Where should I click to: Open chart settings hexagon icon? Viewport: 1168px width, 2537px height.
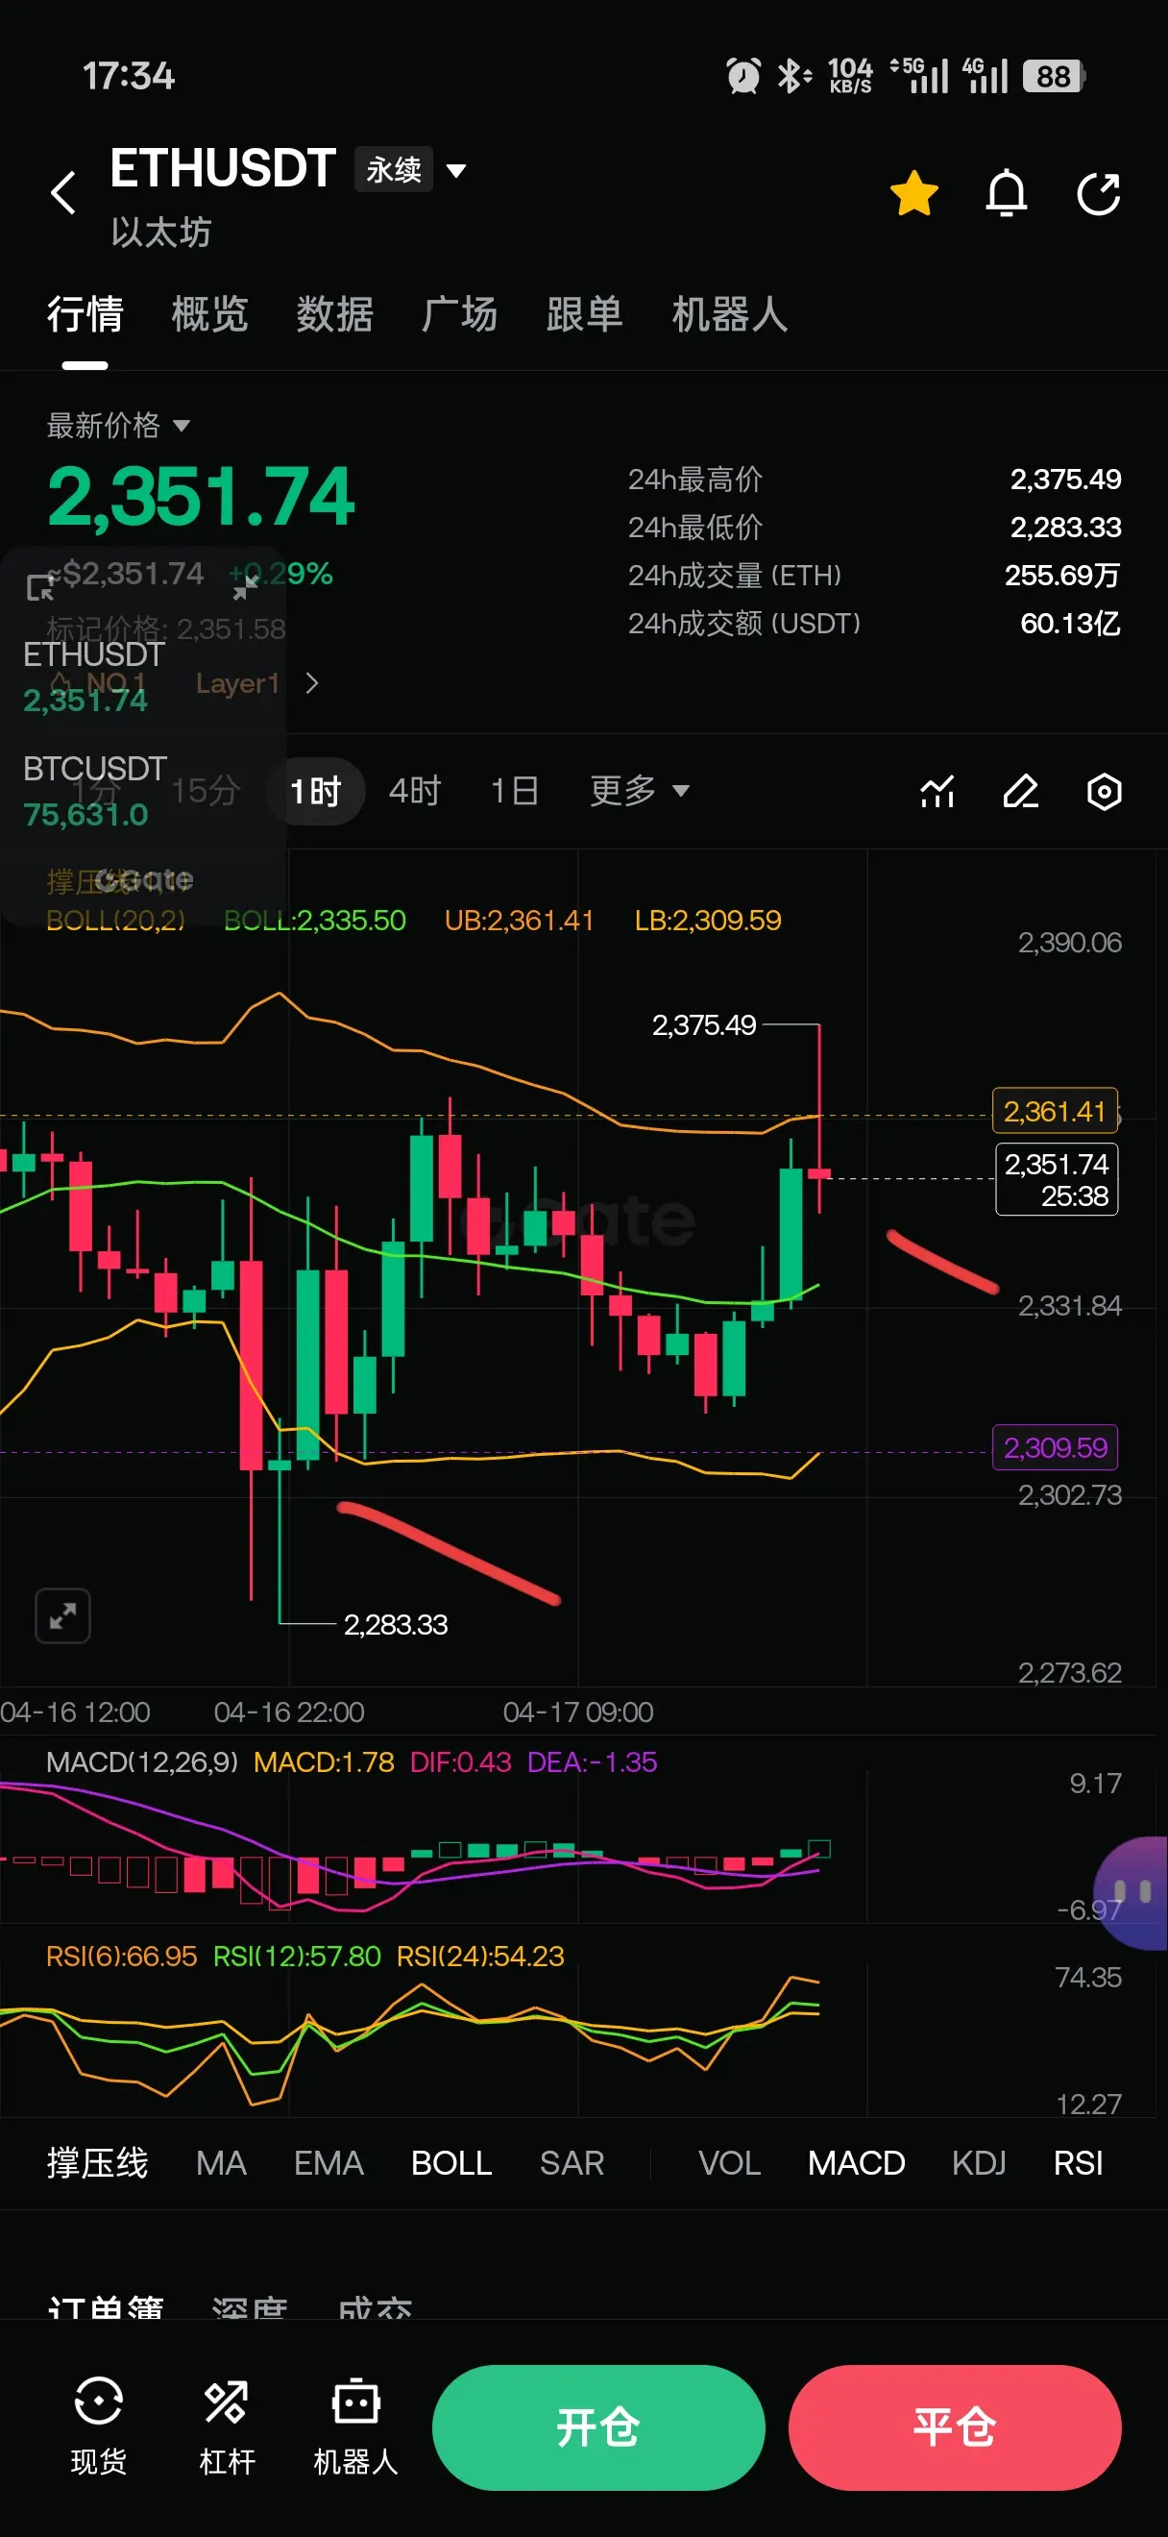tap(1104, 792)
